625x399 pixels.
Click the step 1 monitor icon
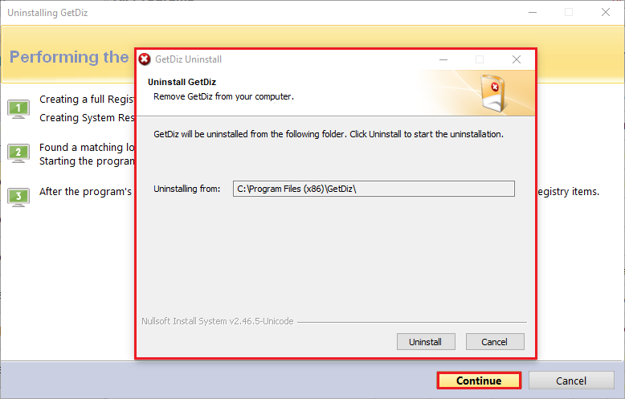(18, 109)
